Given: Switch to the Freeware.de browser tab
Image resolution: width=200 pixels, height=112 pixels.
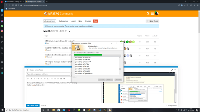Looking at the screenshot, I should 14,2.
